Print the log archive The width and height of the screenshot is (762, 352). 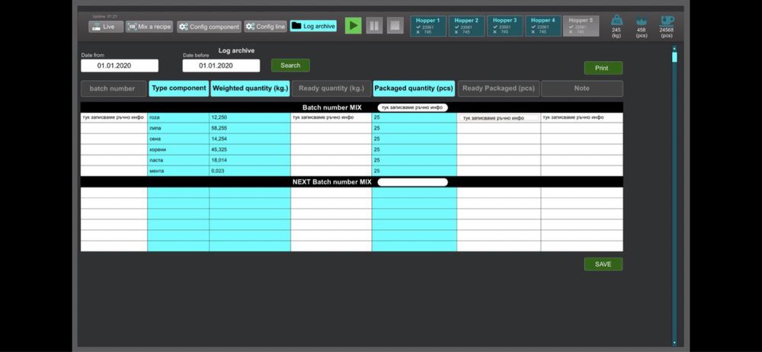tap(603, 68)
